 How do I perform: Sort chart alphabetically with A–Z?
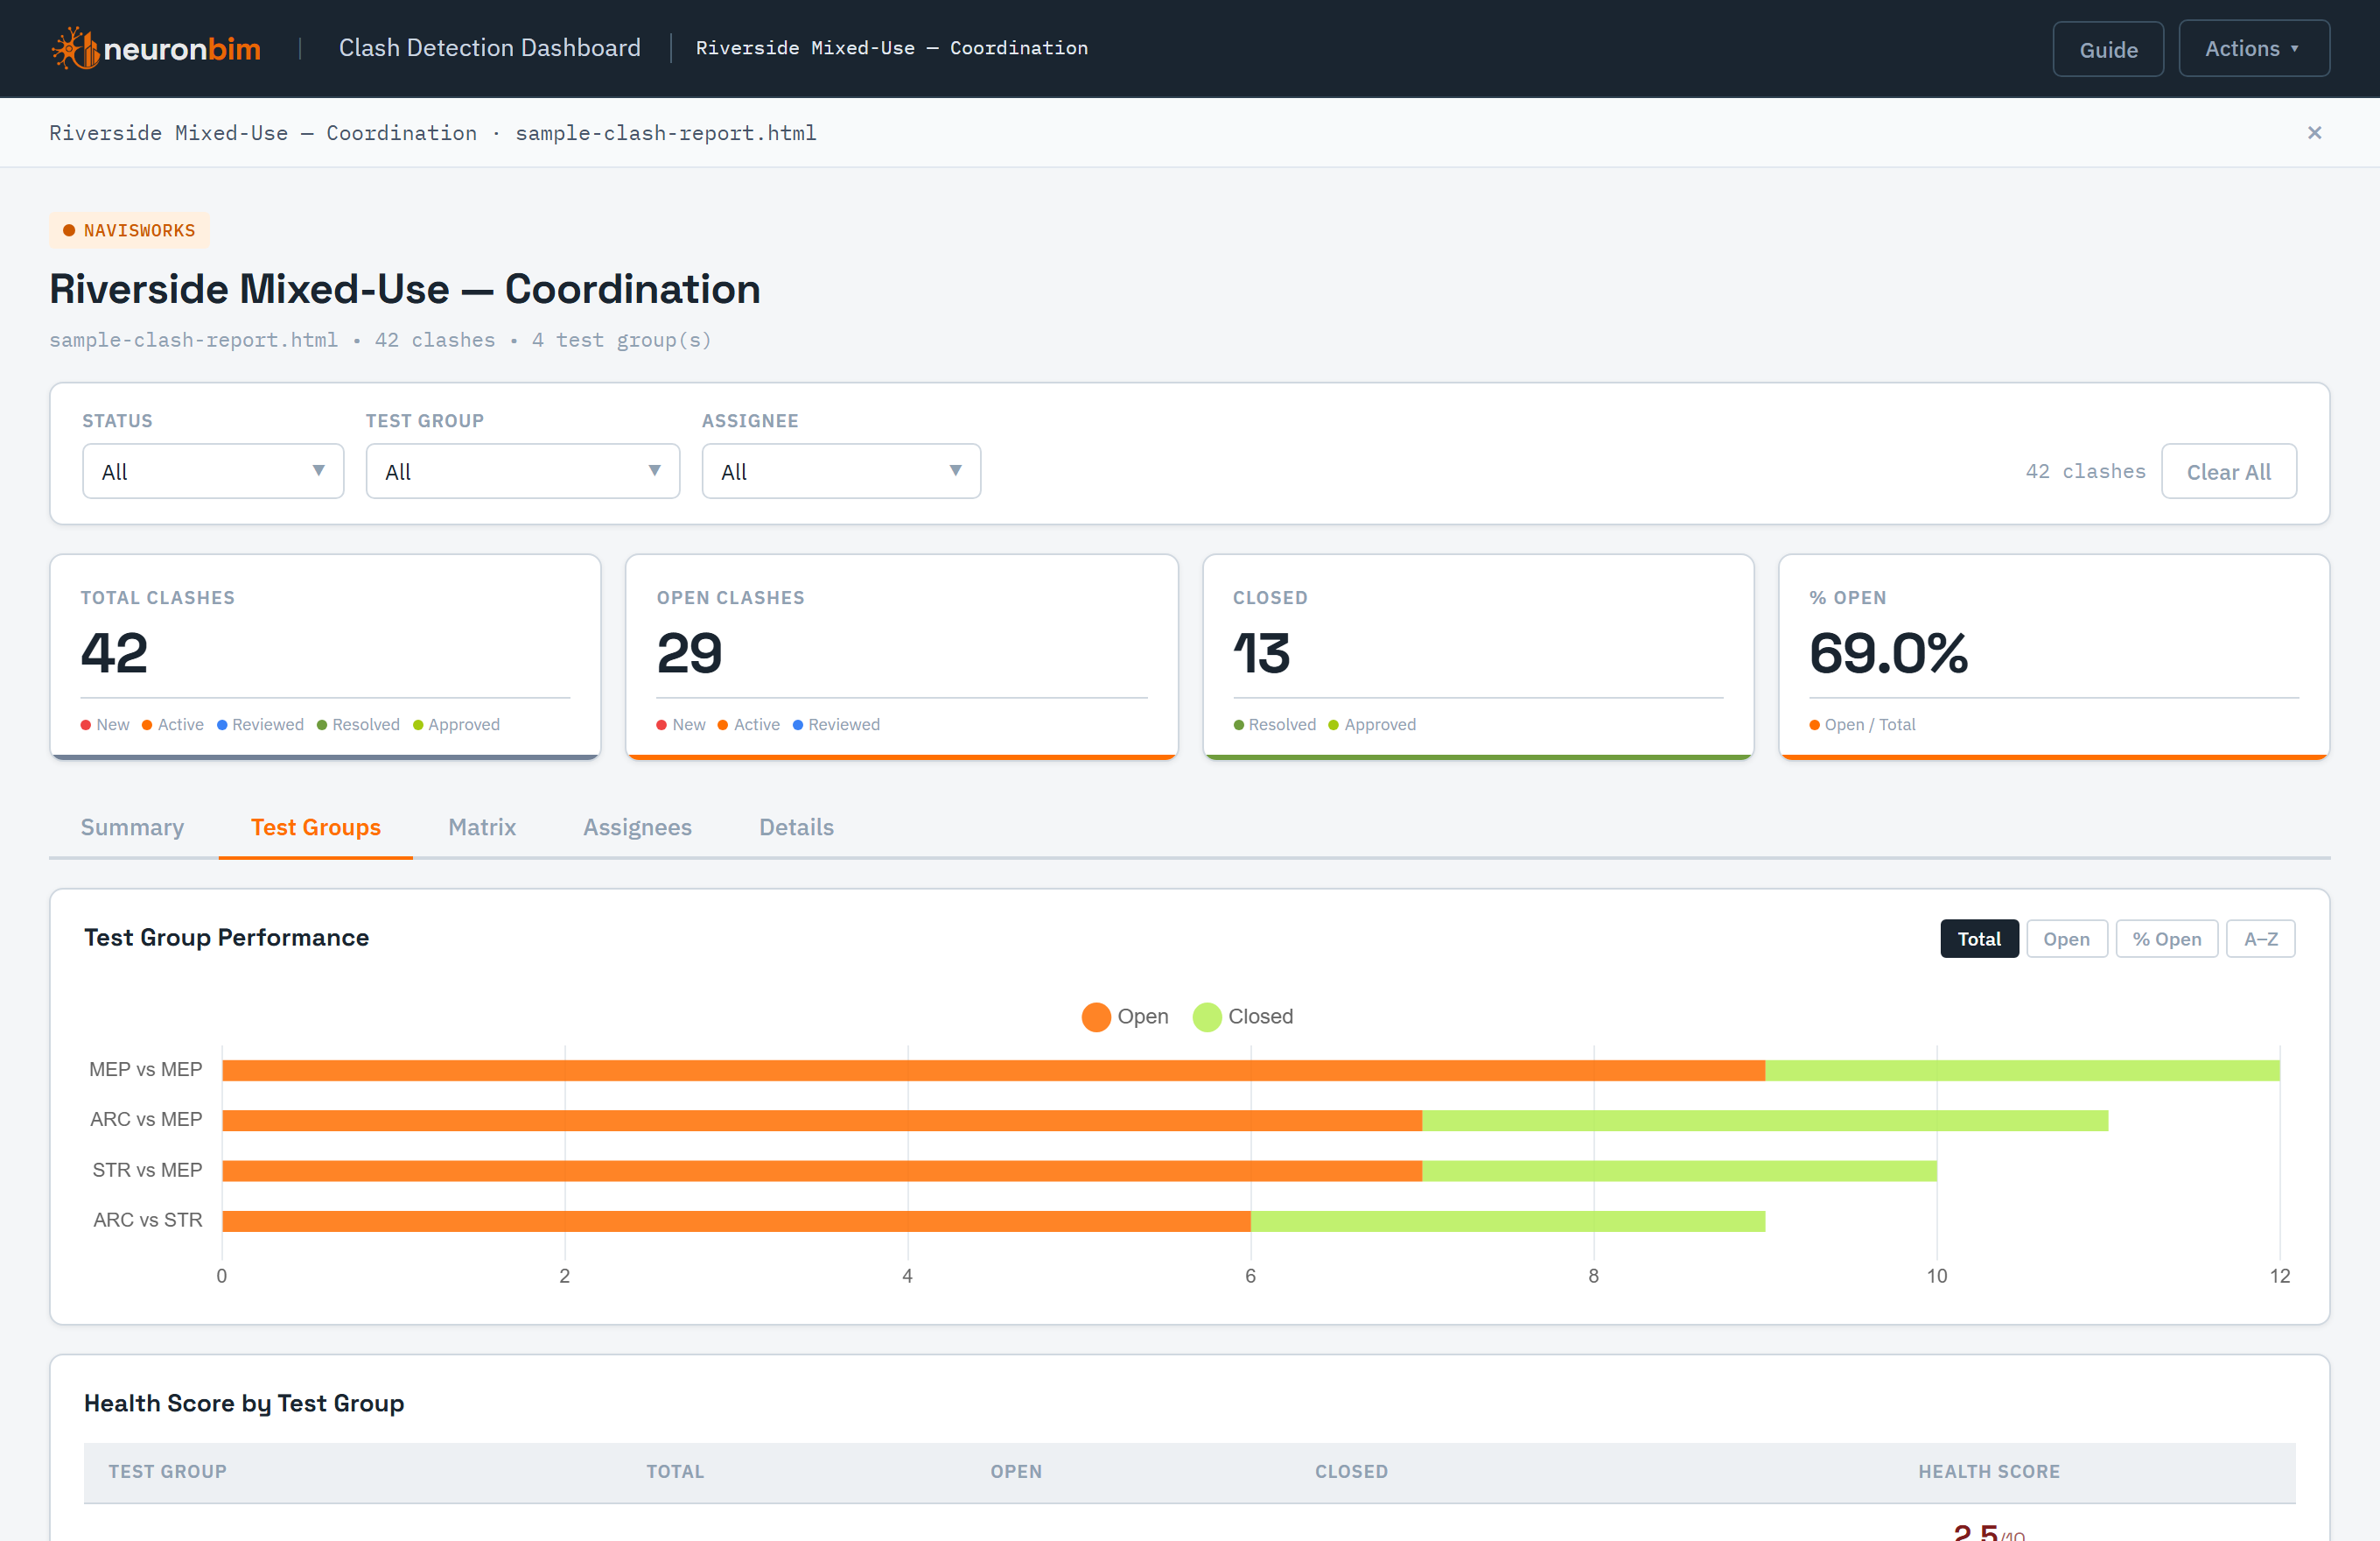pyautogui.click(x=2260, y=939)
